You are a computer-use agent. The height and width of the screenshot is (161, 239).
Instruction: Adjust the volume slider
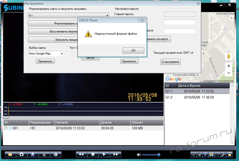tap(159, 155)
